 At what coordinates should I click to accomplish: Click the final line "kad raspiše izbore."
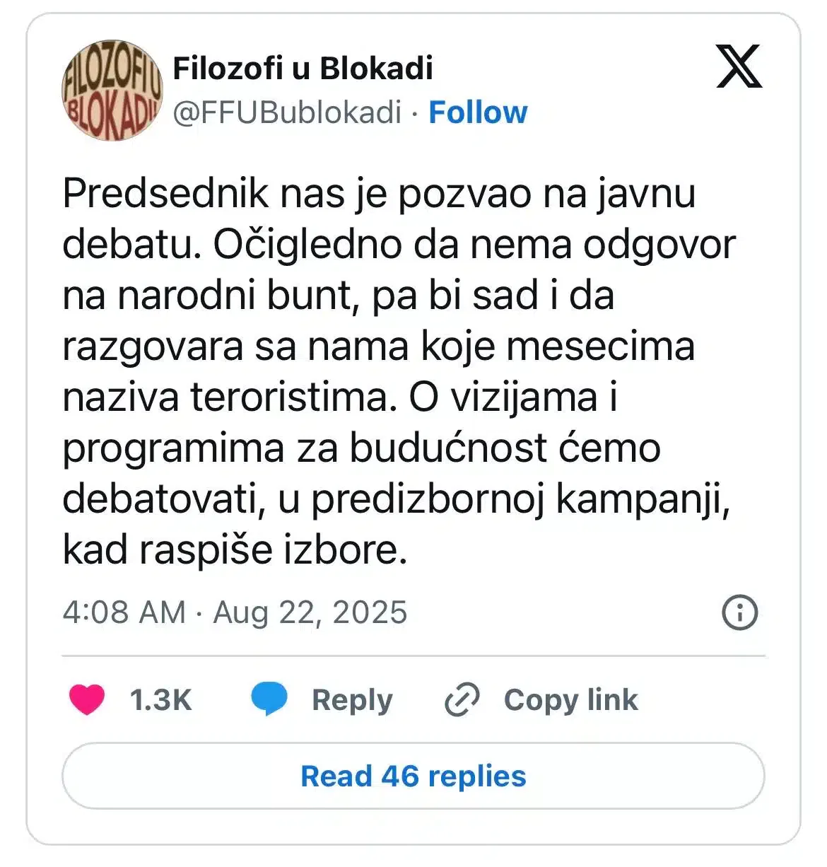(235, 549)
